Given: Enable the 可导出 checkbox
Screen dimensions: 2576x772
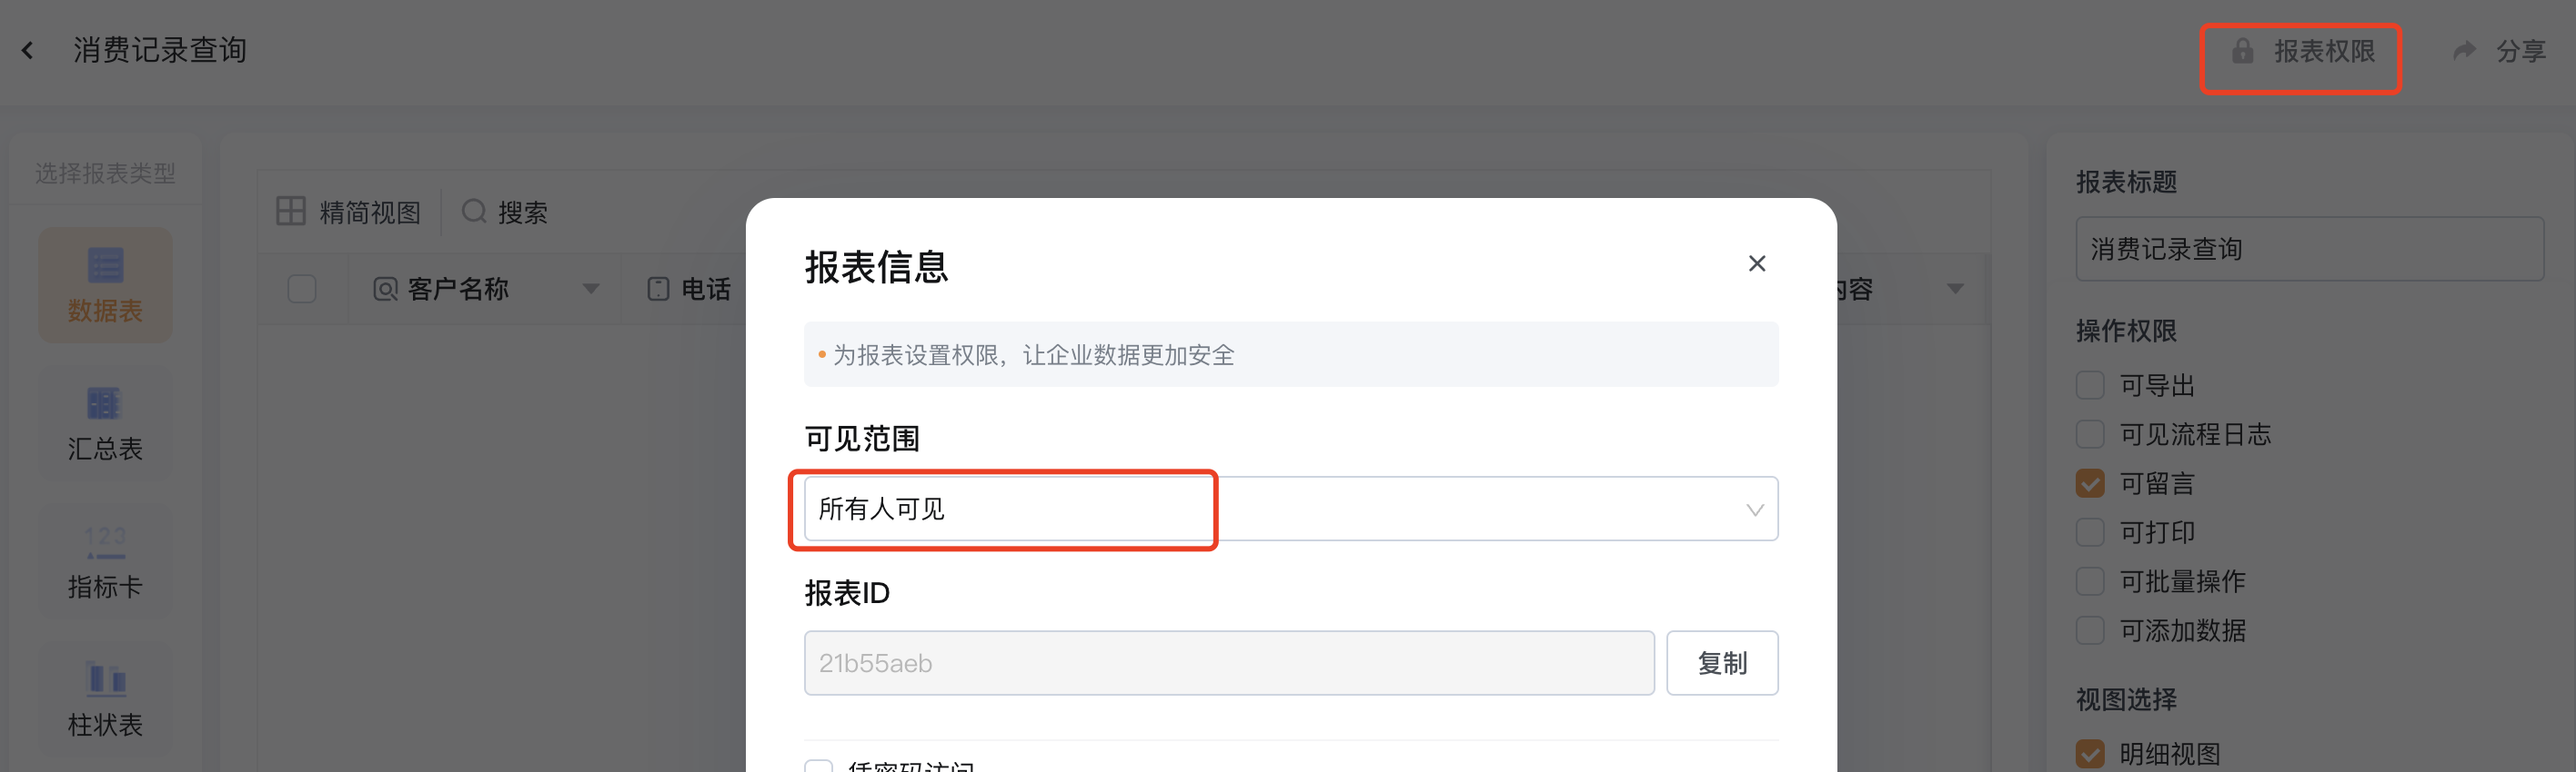Looking at the screenshot, I should tap(2090, 385).
